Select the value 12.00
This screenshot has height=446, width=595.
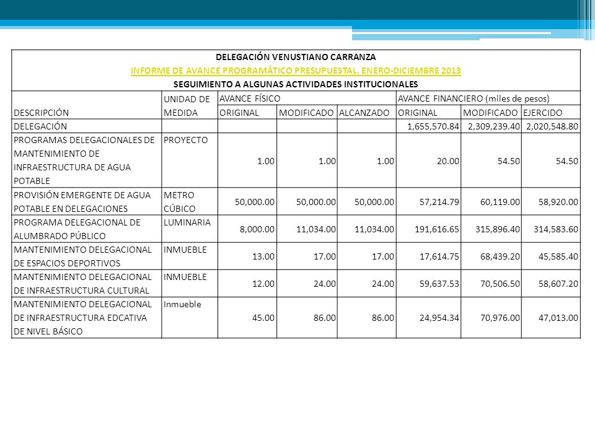click(x=263, y=284)
